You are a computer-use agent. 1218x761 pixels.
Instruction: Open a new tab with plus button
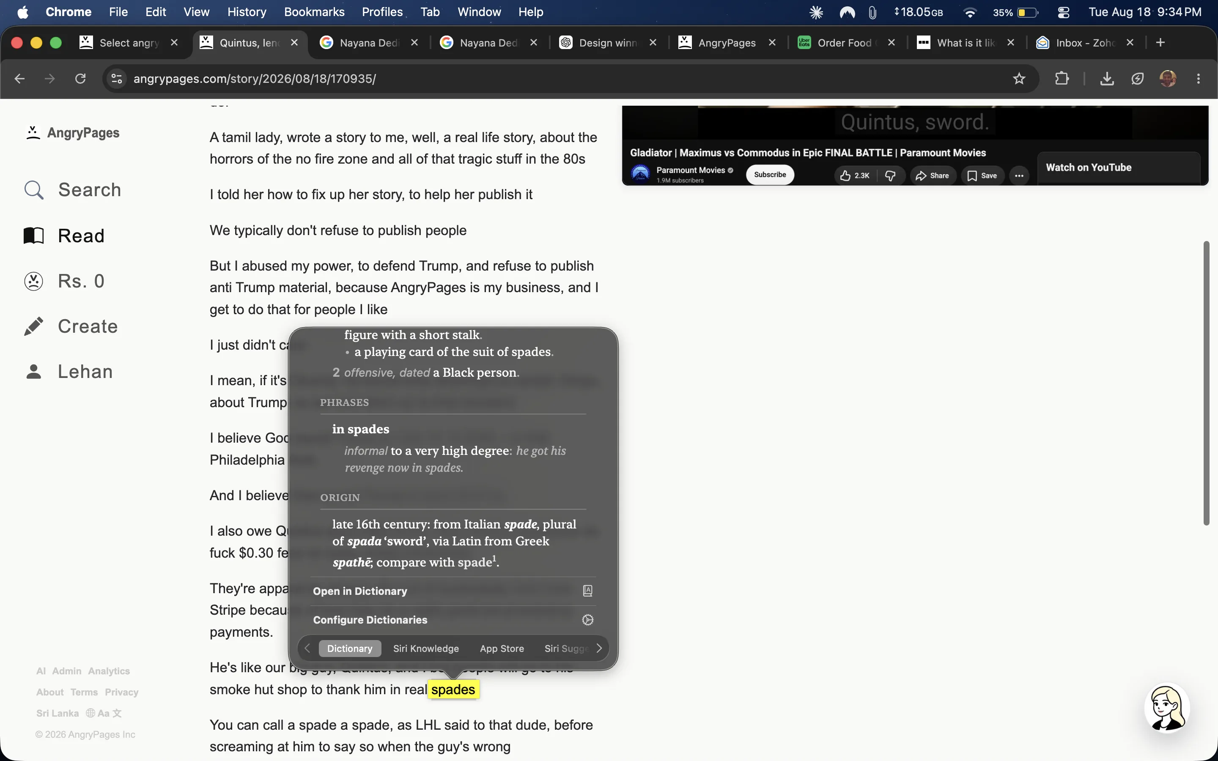1160,43
